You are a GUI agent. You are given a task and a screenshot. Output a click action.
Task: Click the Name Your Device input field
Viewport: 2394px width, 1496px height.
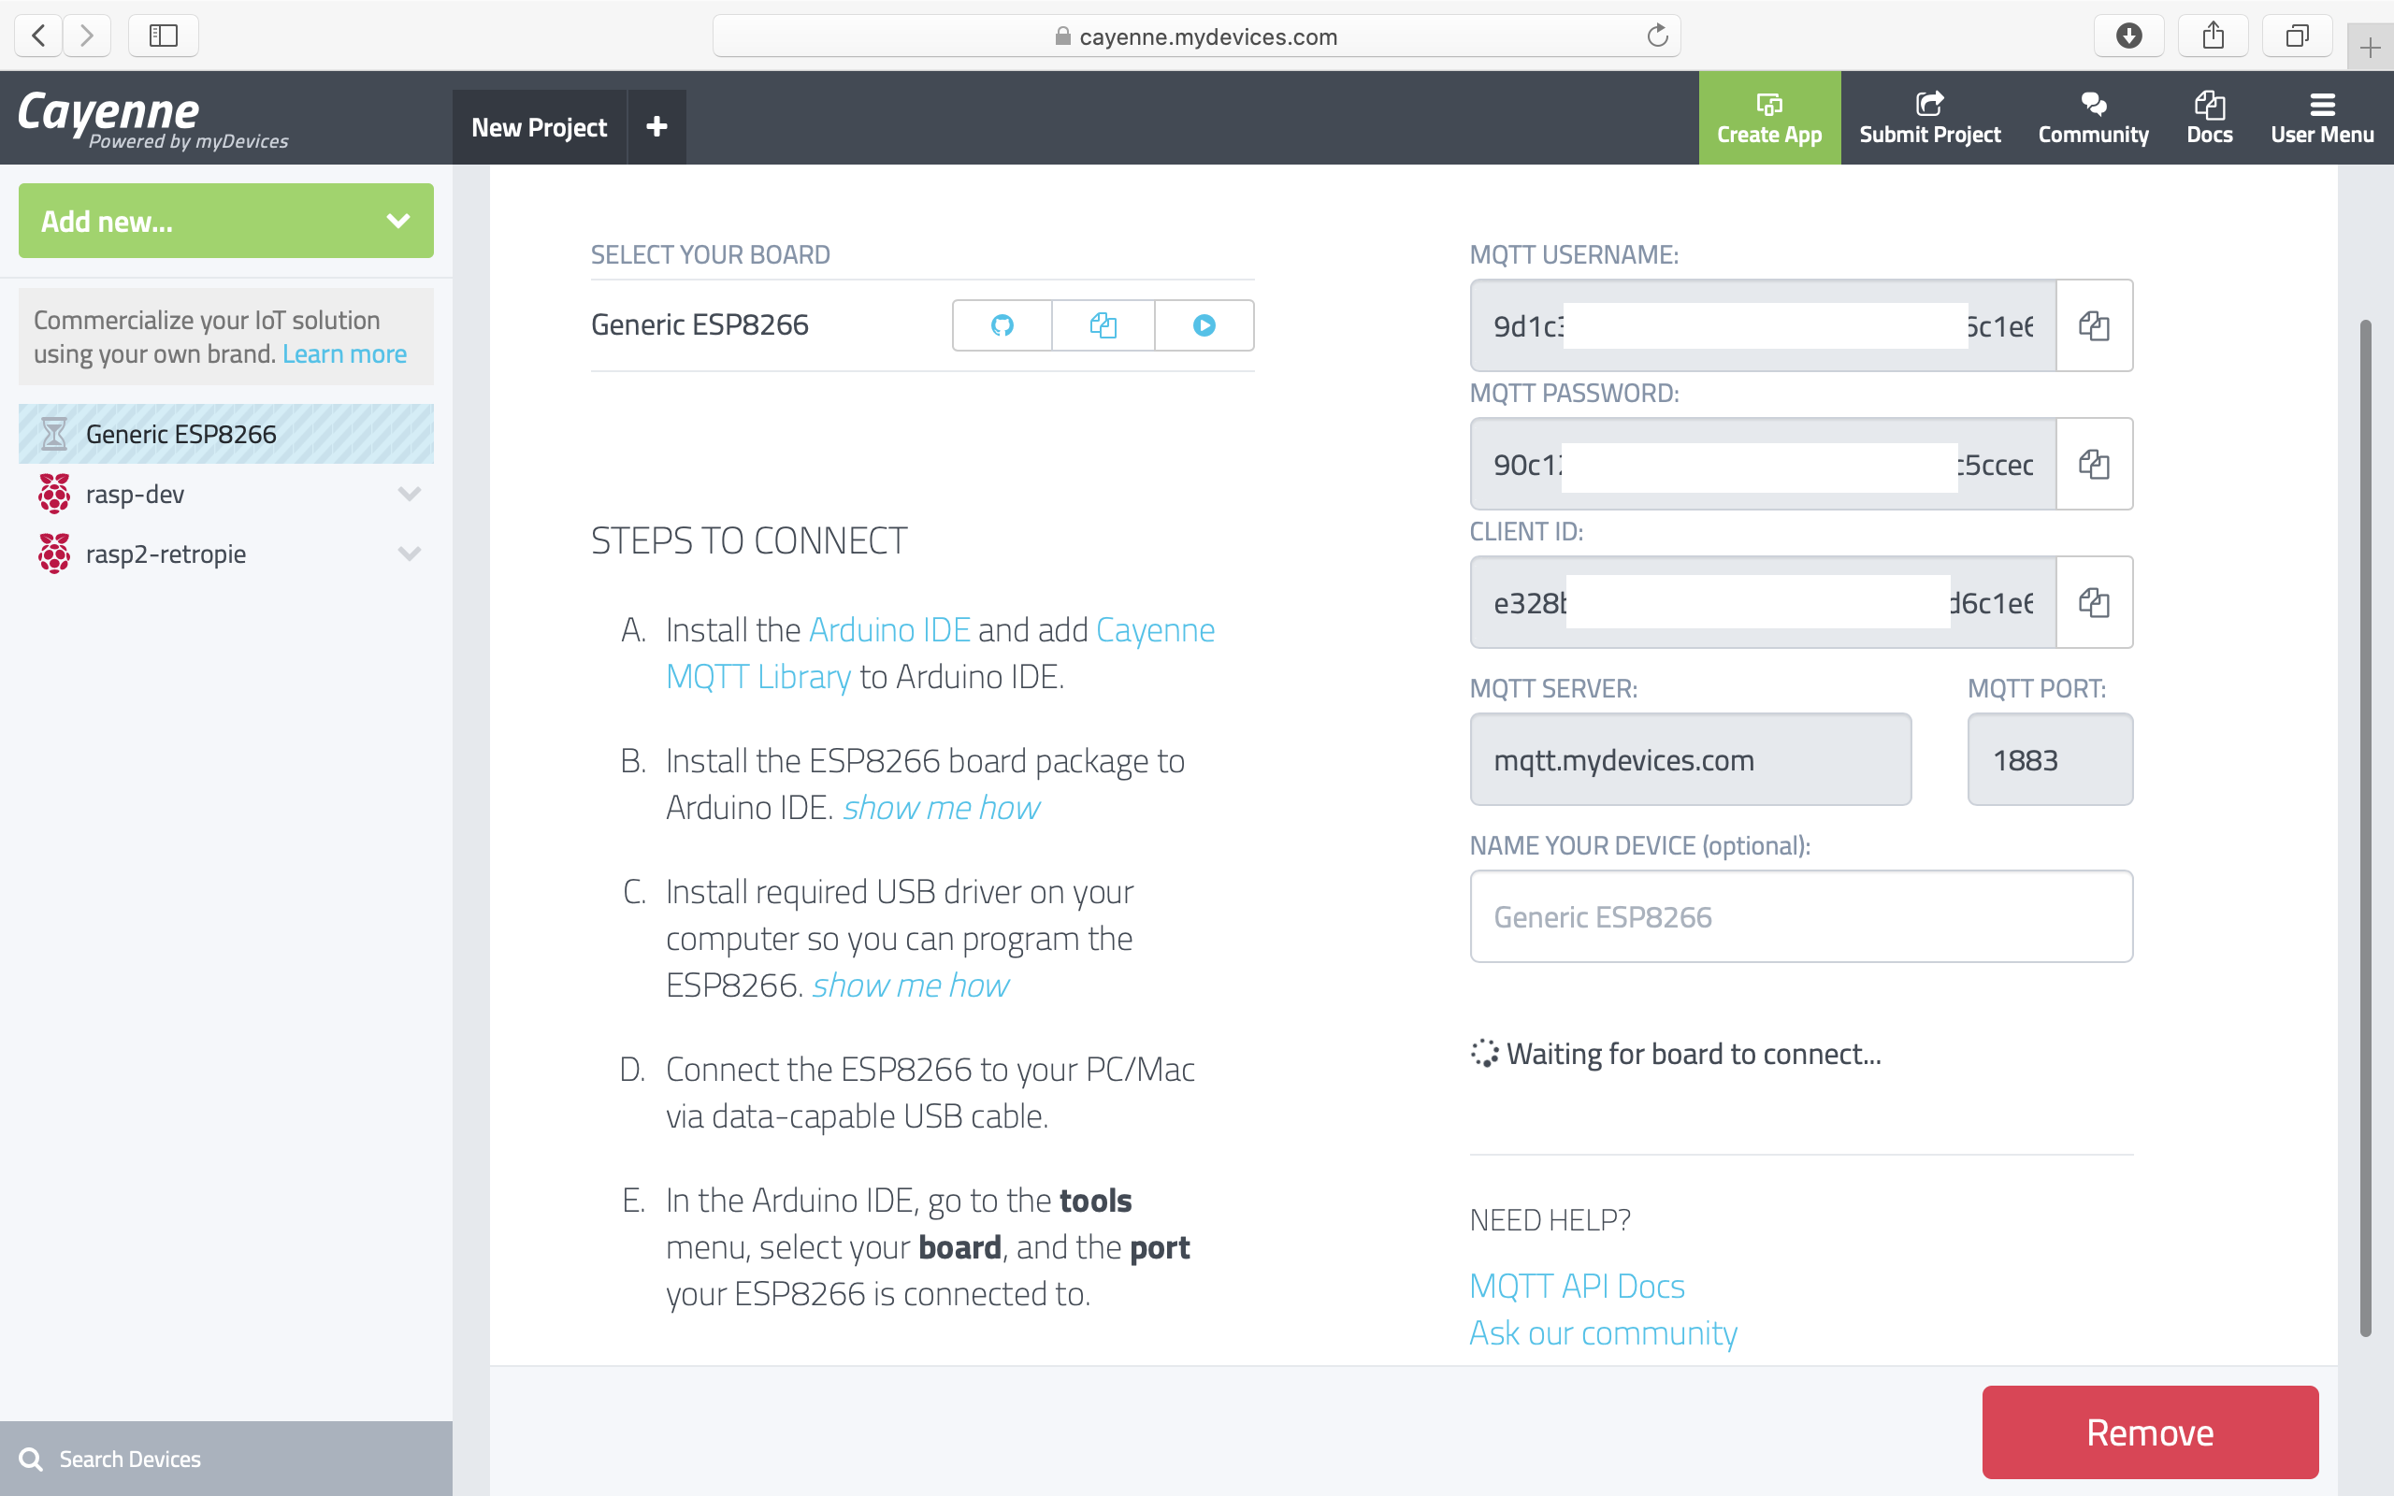click(x=1800, y=916)
